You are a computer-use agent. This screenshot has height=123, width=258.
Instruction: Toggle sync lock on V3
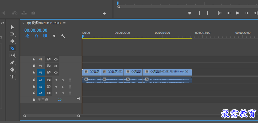coord(49,59)
